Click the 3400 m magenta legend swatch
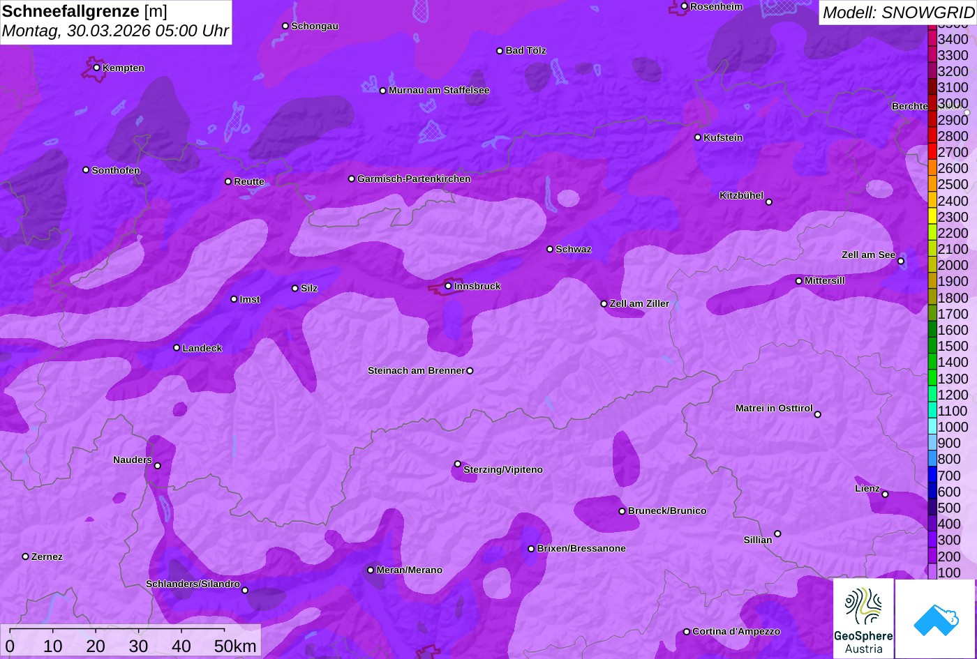 click(932, 39)
